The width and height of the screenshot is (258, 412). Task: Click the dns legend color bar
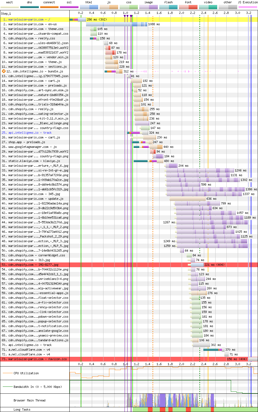(29, 7)
